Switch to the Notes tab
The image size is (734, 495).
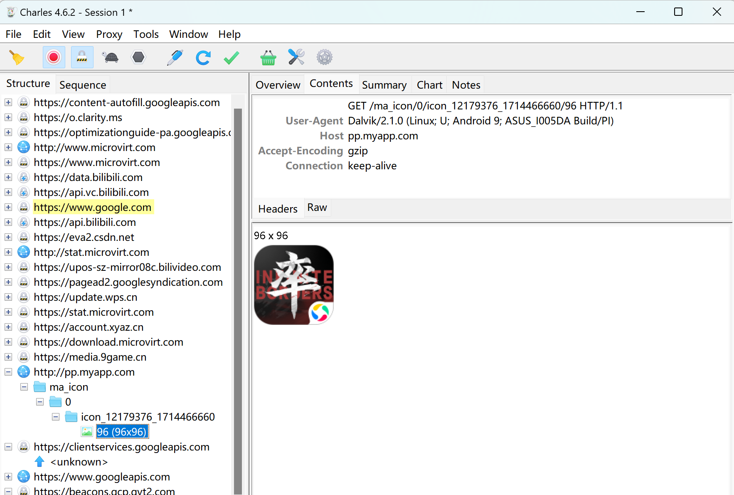coord(466,85)
